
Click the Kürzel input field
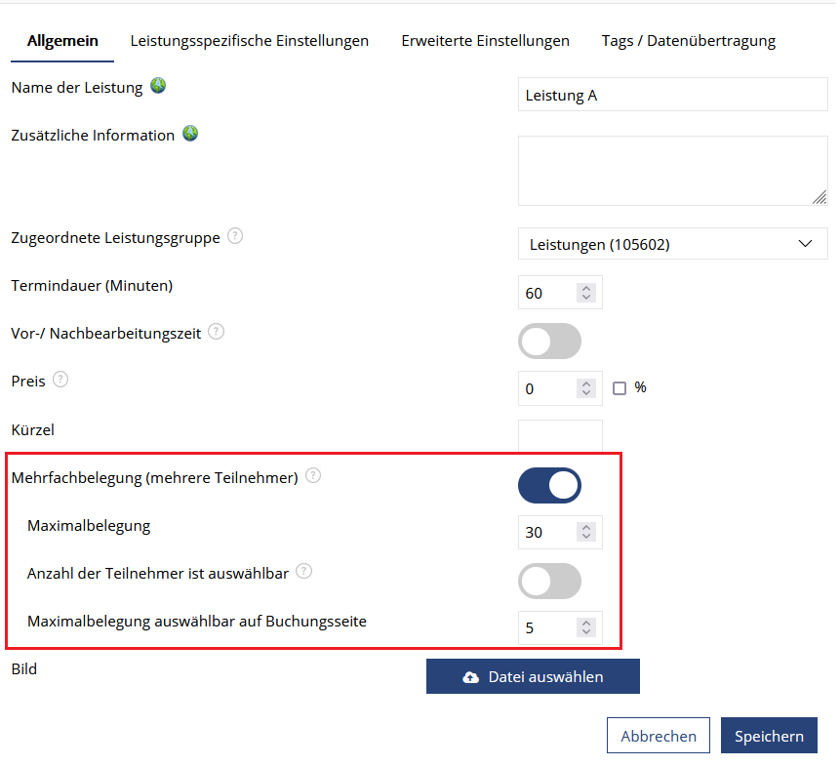pos(560,436)
